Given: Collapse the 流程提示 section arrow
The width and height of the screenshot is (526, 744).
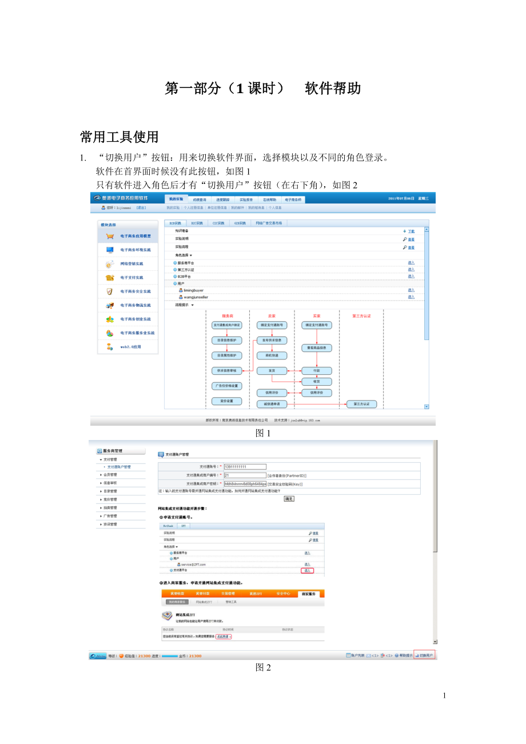Looking at the screenshot, I should pos(192,305).
